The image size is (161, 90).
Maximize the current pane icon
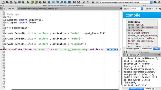point(74,2)
